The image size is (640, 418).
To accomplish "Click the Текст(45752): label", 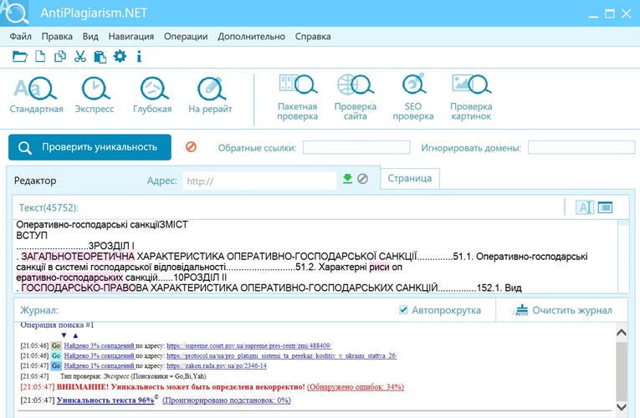I will tap(49, 207).
